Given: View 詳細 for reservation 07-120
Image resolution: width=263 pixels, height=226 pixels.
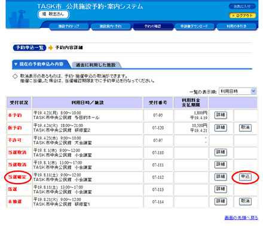Looking at the screenshot, I should tap(221, 128).
